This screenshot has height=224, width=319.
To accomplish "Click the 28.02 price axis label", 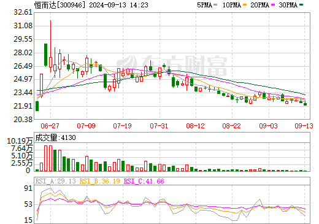I will coord(23,53).
